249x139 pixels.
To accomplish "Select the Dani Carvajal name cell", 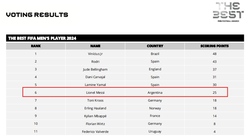I will (95, 77).
